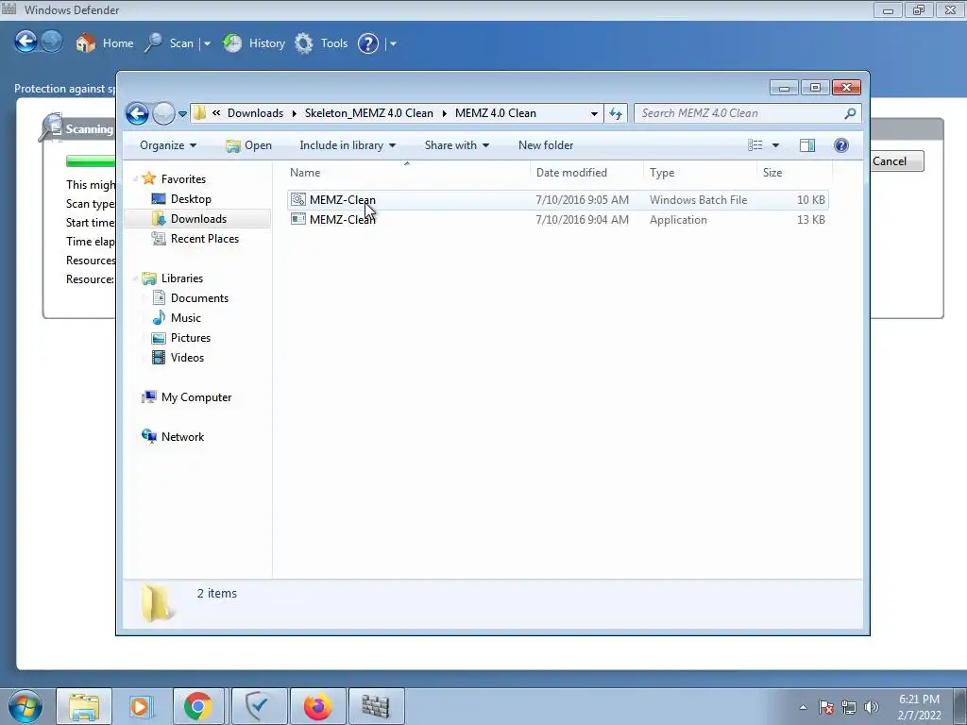
Task: Select Downloads in navigation pane
Action: (197, 219)
